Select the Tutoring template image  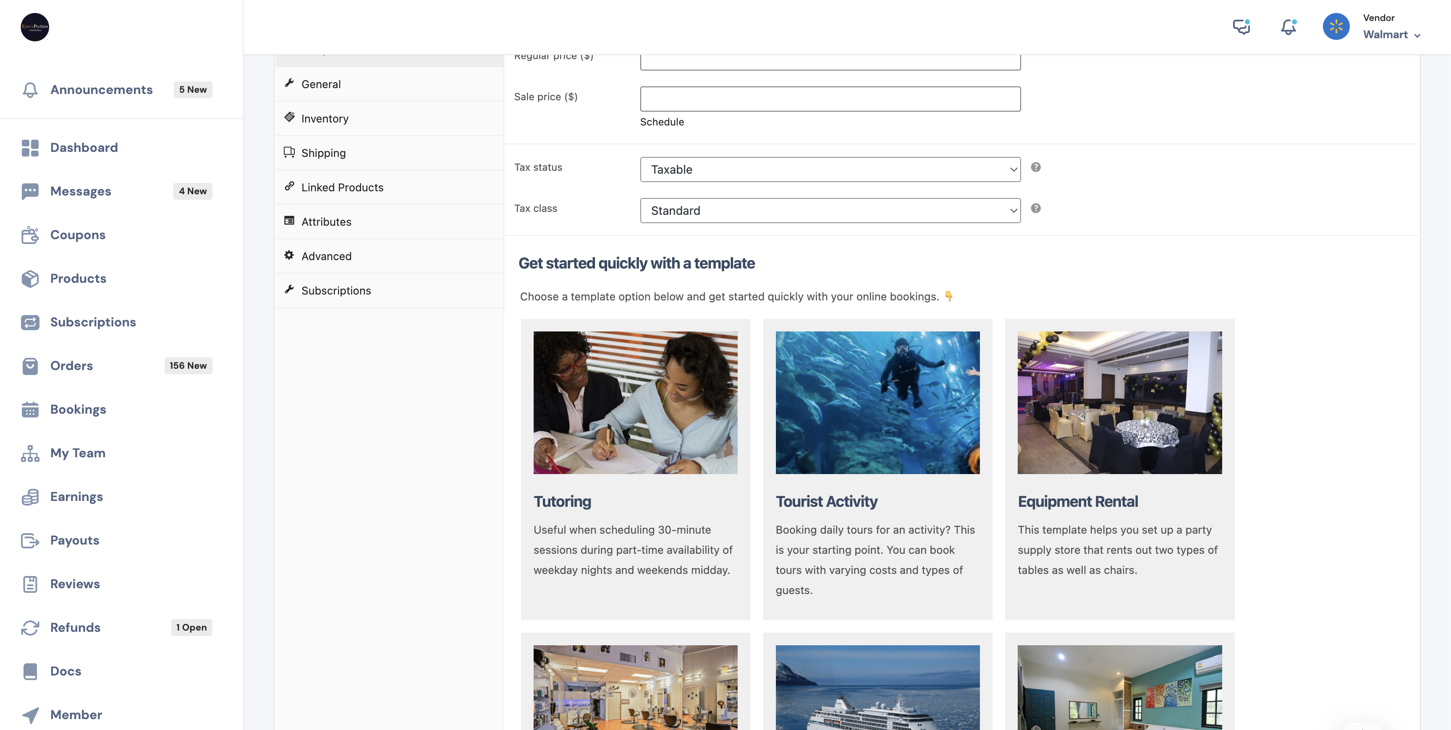coord(635,402)
